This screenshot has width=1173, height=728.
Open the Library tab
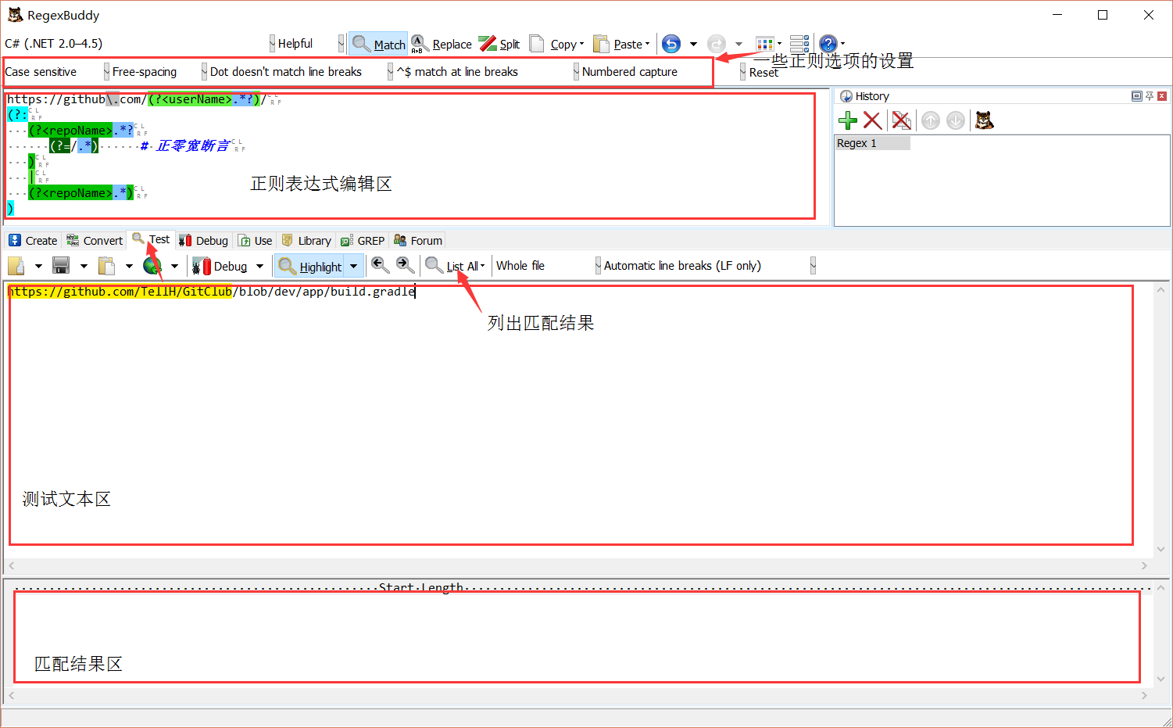(306, 240)
